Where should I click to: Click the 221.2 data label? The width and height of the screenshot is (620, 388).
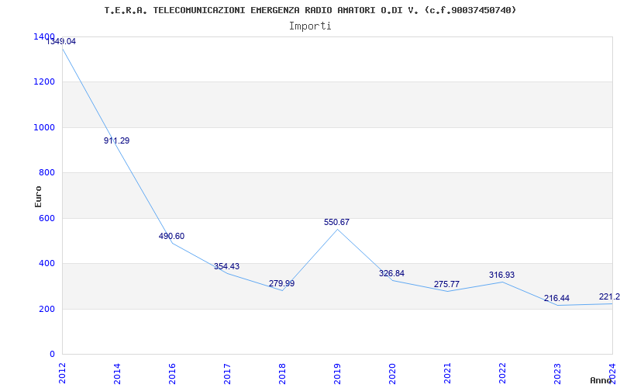(609, 297)
